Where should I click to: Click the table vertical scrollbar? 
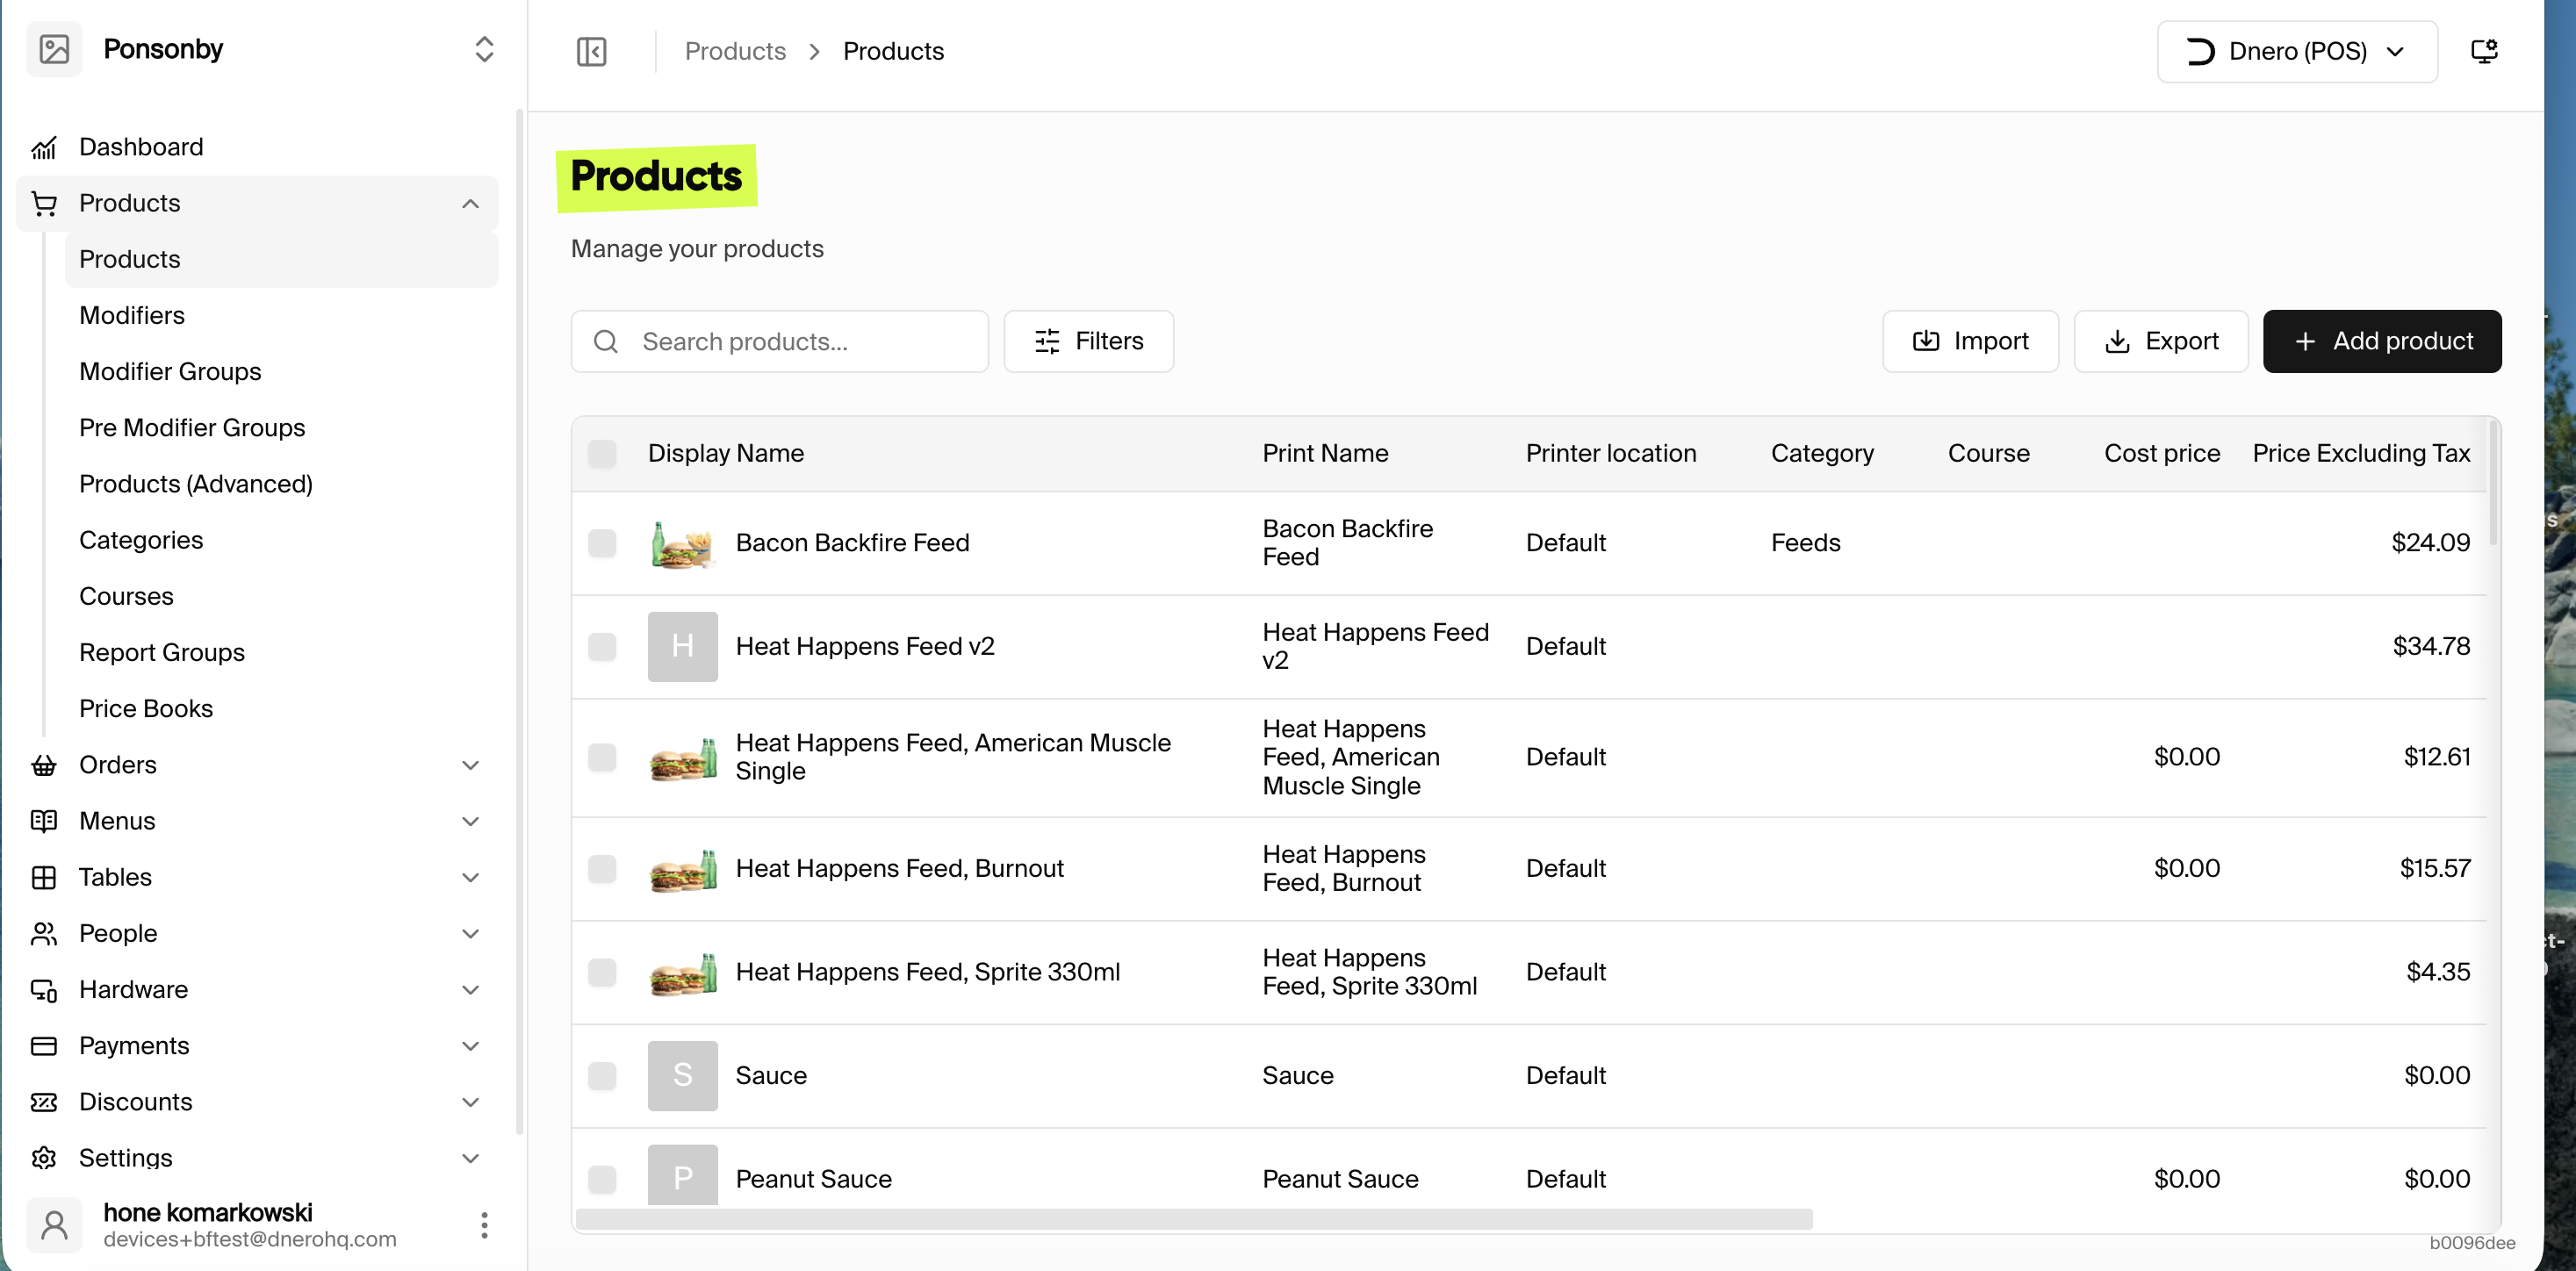pyautogui.click(x=2493, y=484)
